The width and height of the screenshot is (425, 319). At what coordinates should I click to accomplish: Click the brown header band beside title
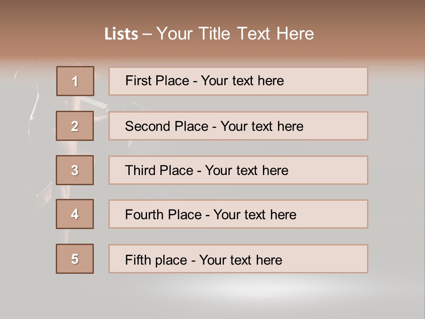376,35
